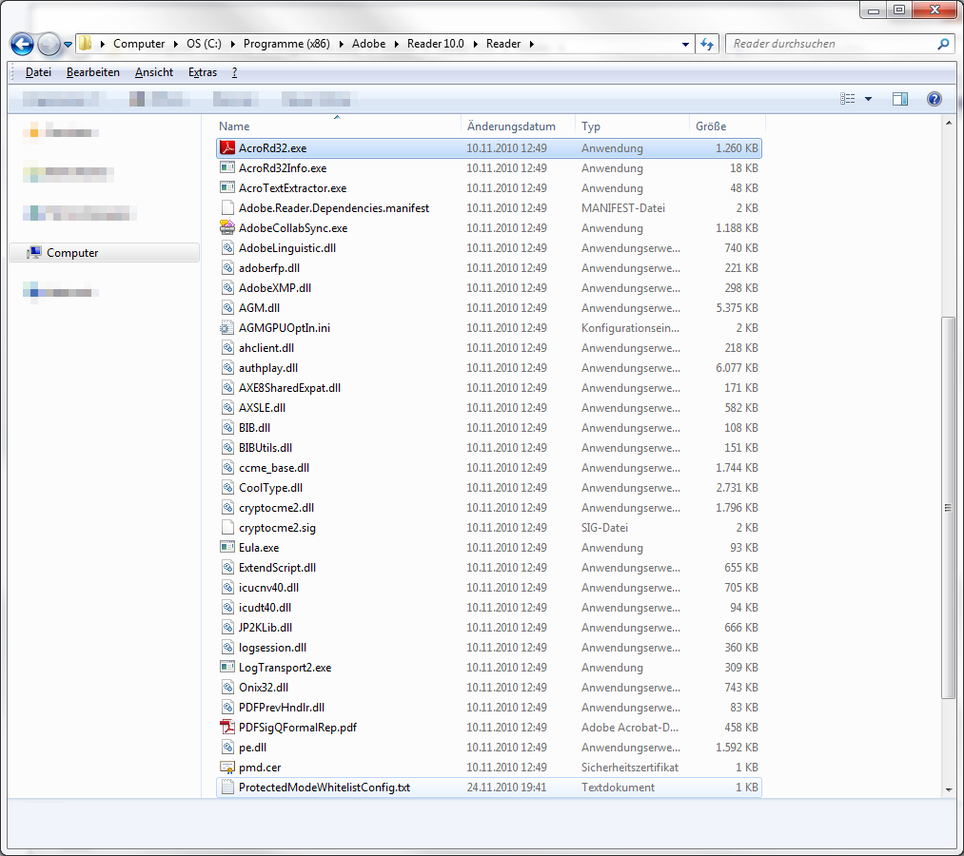Select the AXE8SharedExpat.dll file name
This screenshot has height=856, width=964.
[x=289, y=388]
